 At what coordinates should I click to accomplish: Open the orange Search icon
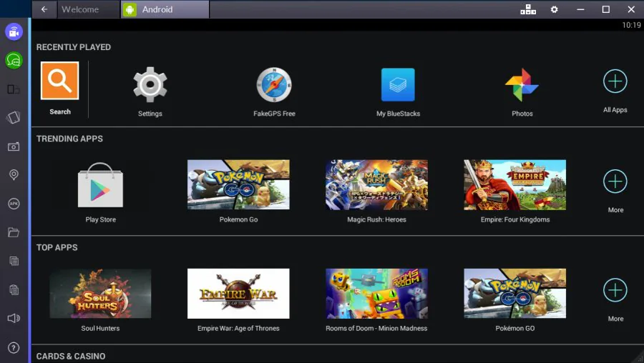pos(59,81)
